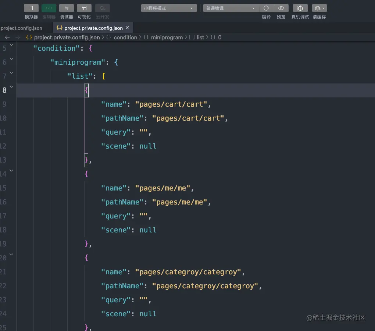Collapse the "miniprogram" block on line 6
The width and height of the screenshot is (375, 331).
click(11, 58)
